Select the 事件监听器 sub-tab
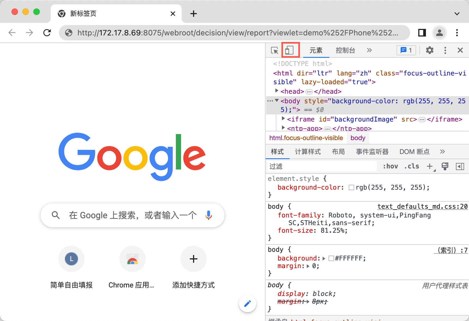469x321 pixels. [x=372, y=152]
